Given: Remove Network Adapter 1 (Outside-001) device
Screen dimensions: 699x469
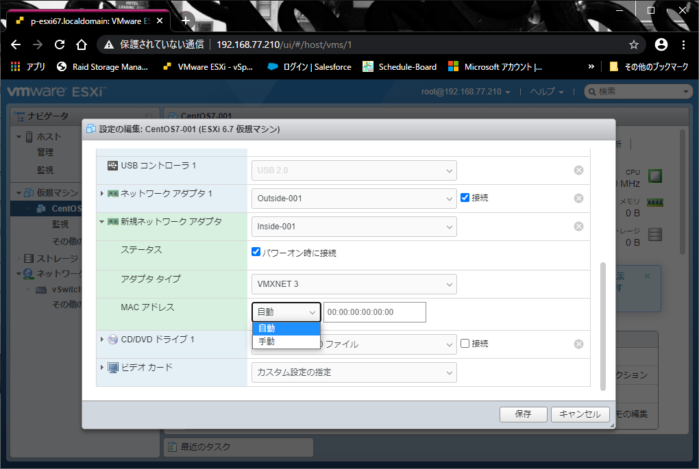Looking at the screenshot, I should (578, 198).
